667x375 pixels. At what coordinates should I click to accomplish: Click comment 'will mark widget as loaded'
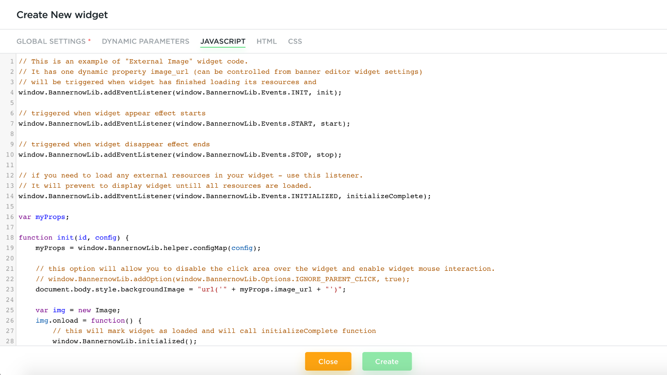[214, 331]
